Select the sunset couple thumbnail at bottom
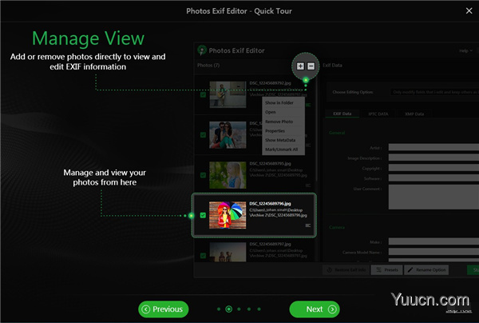This screenshot has width=479, height=323. [x=228, y=252]
